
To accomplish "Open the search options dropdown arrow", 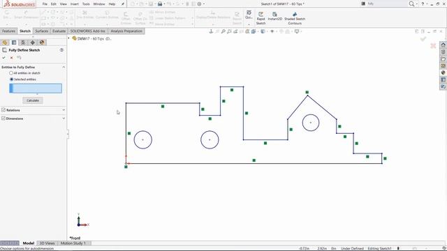I will coord(416,4).
